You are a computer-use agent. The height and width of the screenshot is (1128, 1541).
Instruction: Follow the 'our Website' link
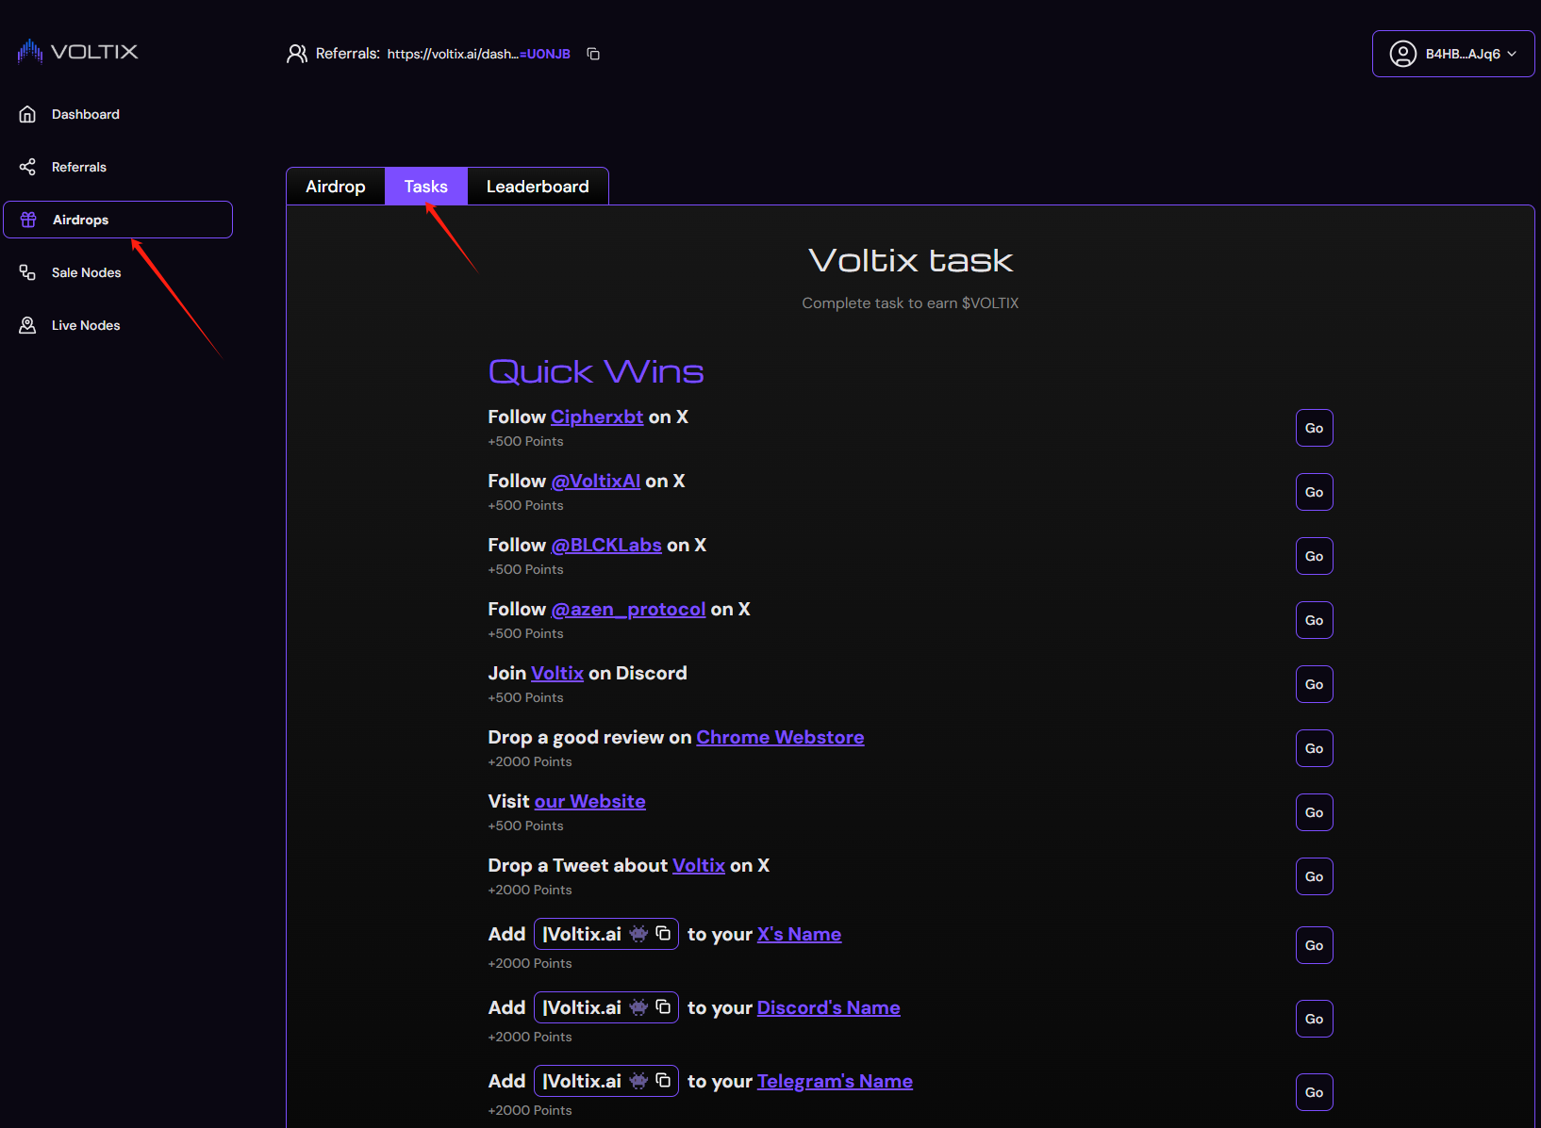(x=589, y=801)
